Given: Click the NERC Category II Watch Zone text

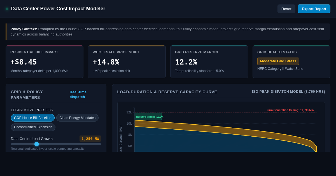Looking at the screenshot, I should tap(280, 69).
